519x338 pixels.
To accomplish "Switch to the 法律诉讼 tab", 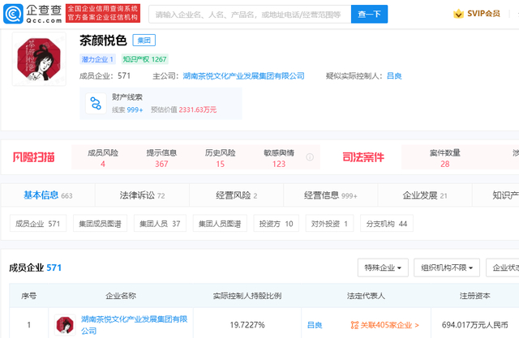I will 142,195.
